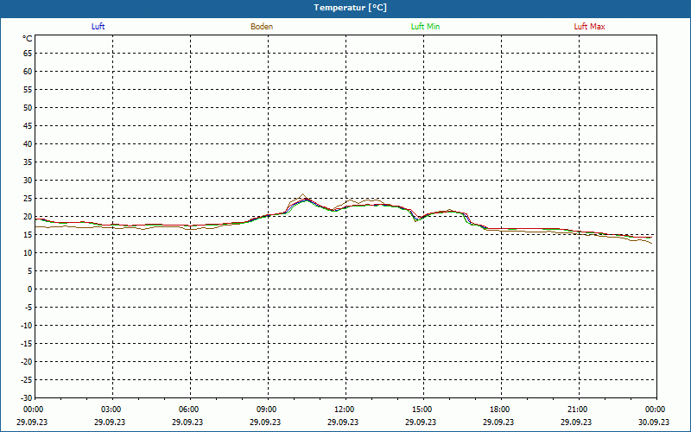Click the -15 value on the y-axis

27,344
